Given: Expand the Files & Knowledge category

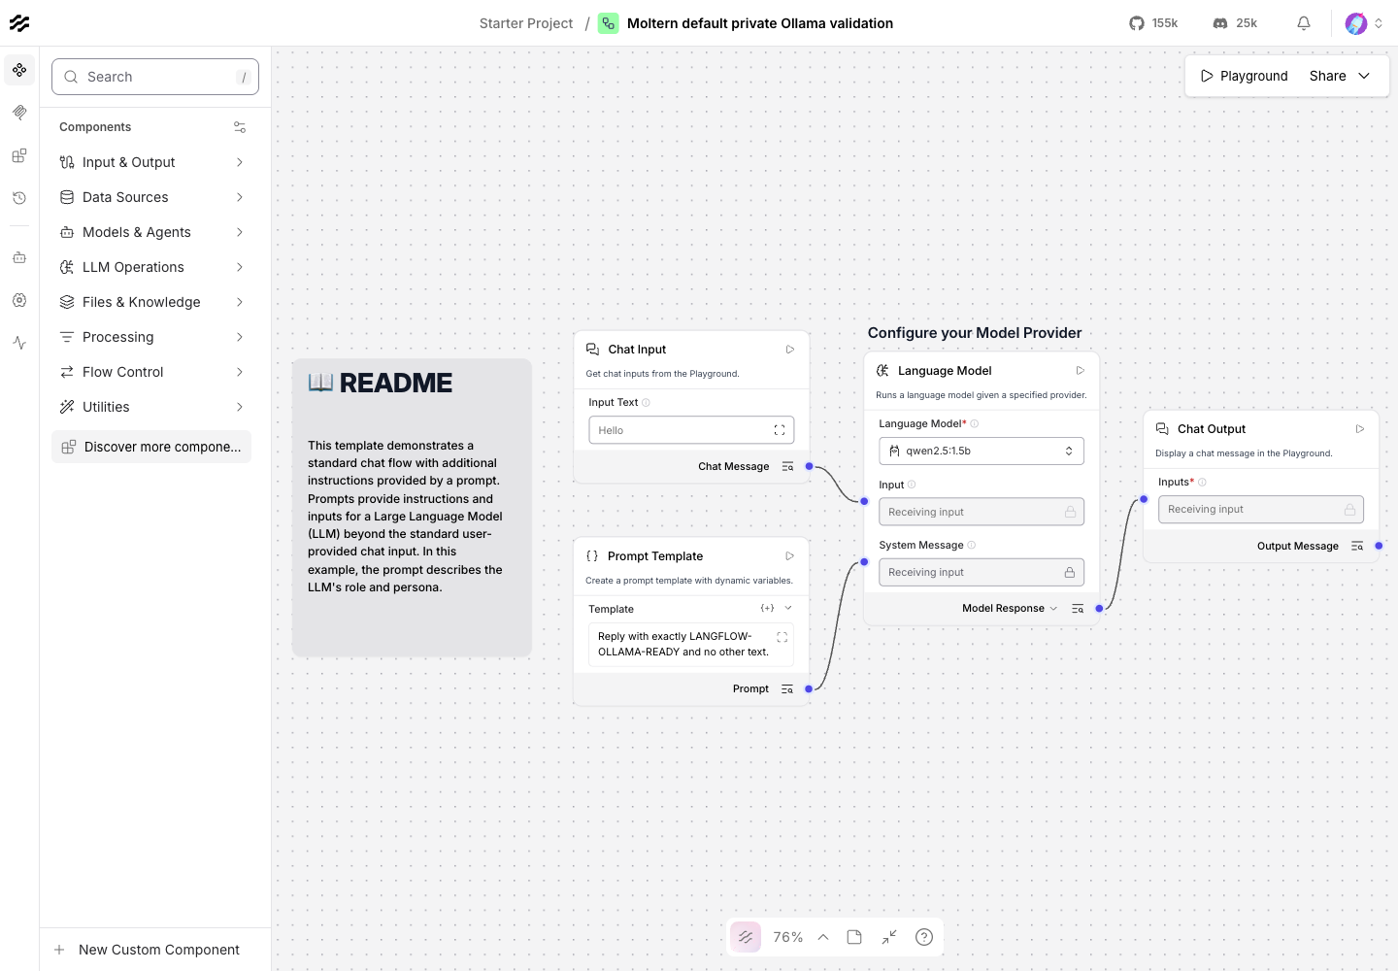Looking at the screenshot, I should 151,302.
